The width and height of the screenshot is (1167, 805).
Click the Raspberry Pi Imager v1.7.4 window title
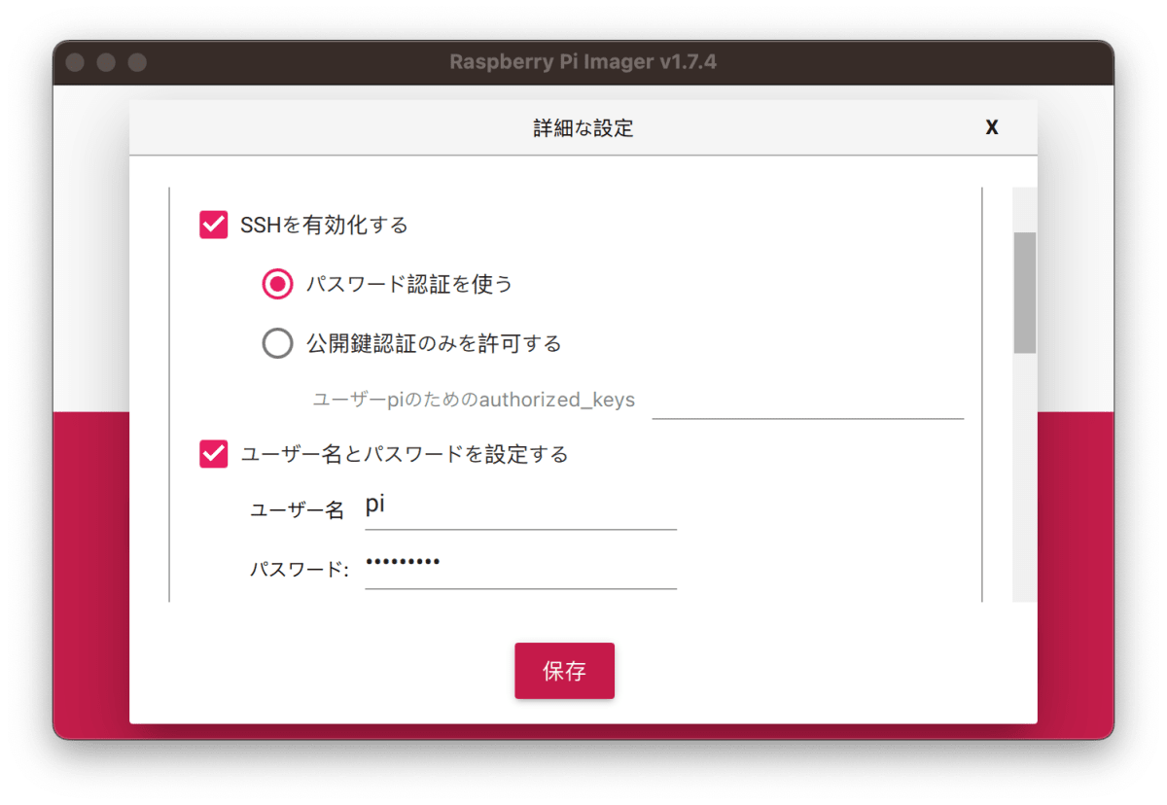(x=583, y=62)
